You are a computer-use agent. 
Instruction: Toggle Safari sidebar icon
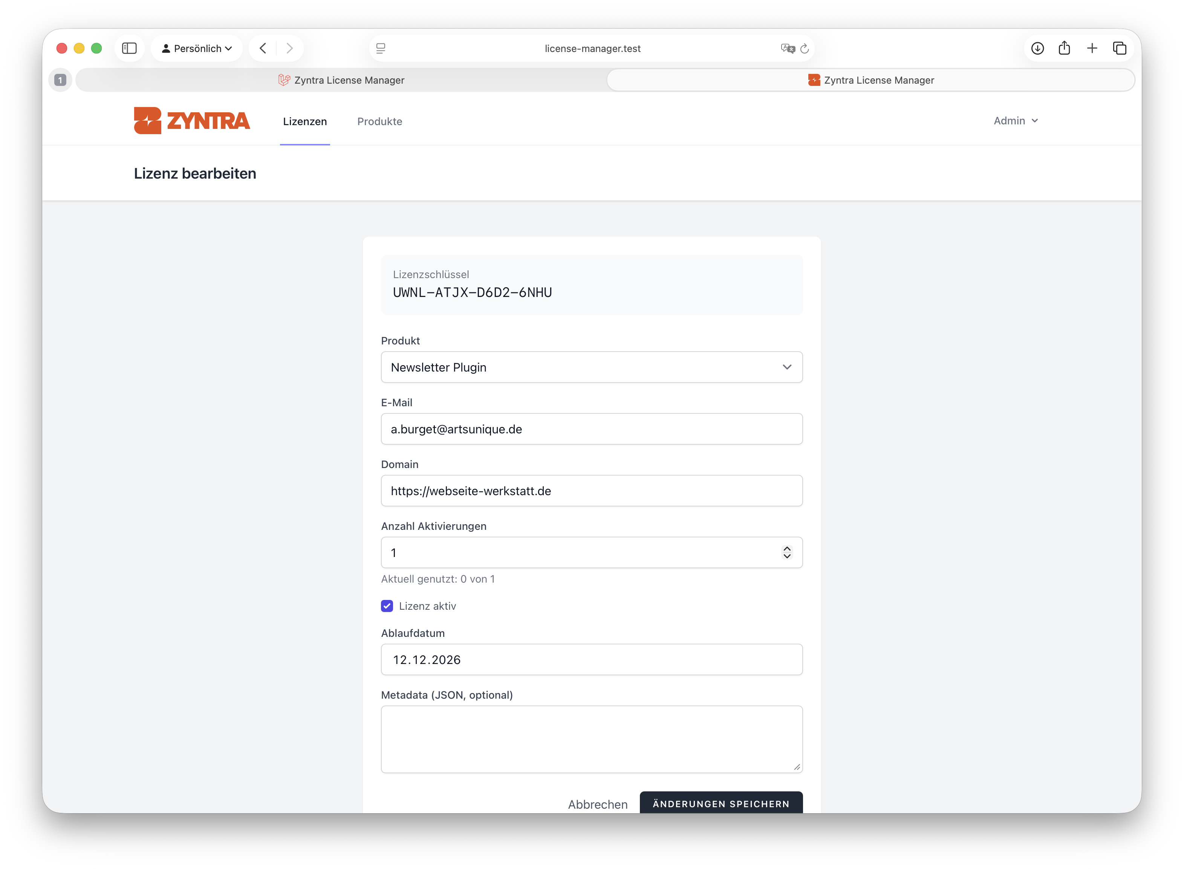click(129, 48)
